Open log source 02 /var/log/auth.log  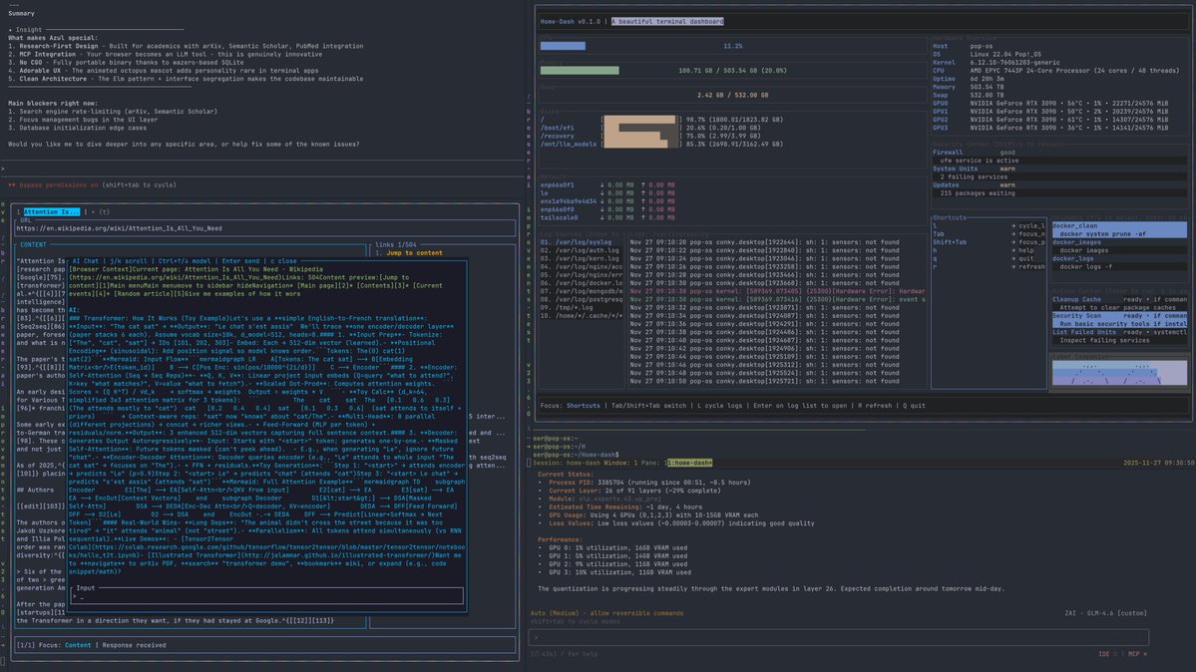click(x=582, y=250)
